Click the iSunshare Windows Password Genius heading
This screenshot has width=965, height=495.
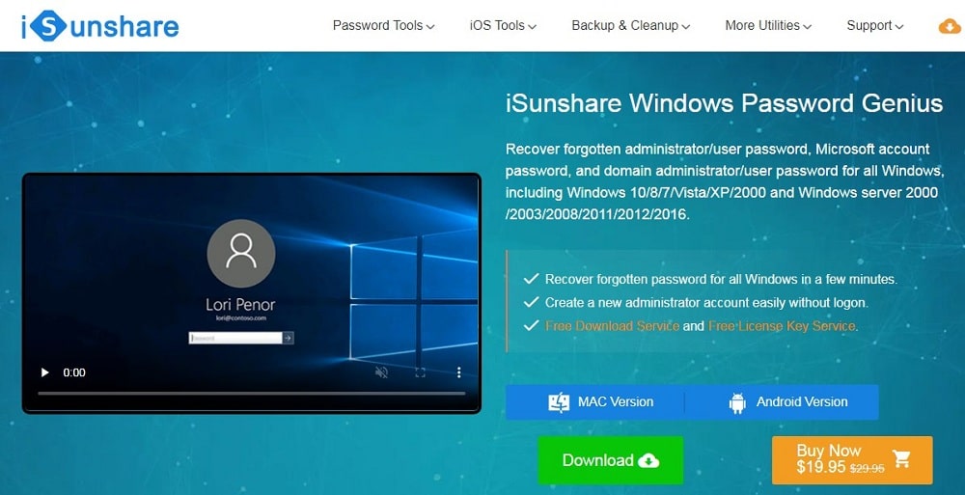click(725, 103)
